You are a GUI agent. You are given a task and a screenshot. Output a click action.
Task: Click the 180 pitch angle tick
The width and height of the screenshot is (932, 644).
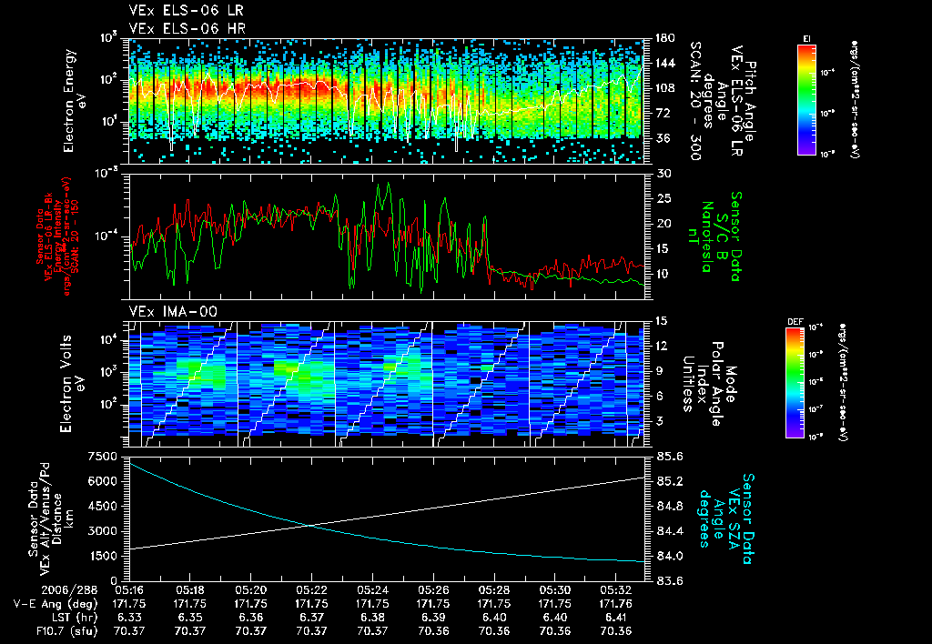pos(665,38)
